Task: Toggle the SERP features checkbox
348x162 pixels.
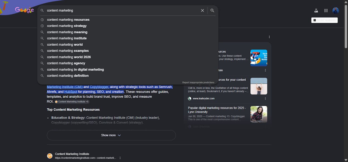Action: coord(315,20)
